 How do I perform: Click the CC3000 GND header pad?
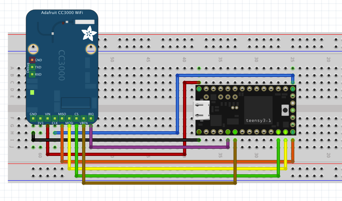coord(33,118)
